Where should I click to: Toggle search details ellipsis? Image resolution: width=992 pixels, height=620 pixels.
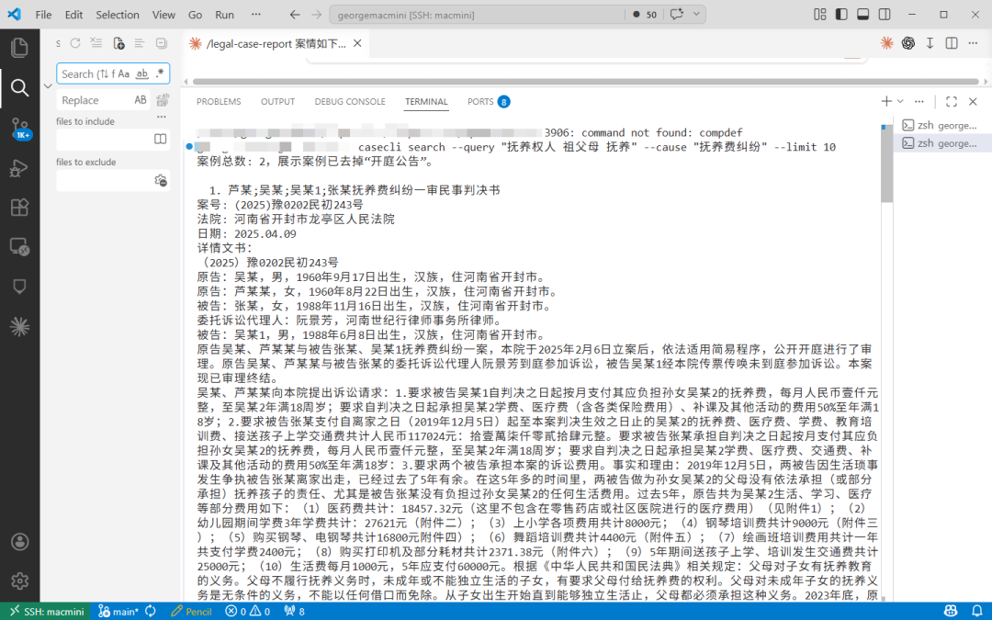tap(162, 117)
